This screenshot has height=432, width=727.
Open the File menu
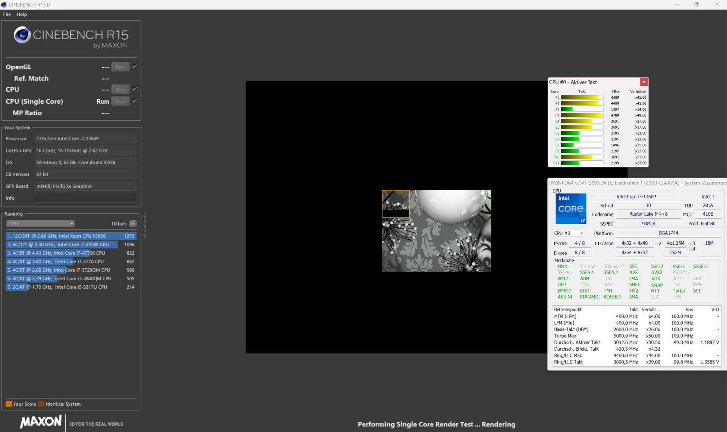(x=7, y=14)
